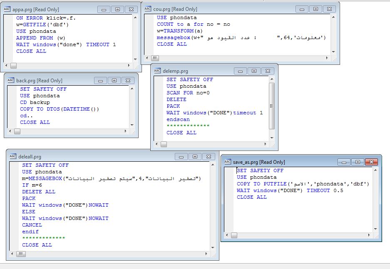Click the DELETE ALL line in deleall.prg
390x269 pixels.
click(39, 192)
